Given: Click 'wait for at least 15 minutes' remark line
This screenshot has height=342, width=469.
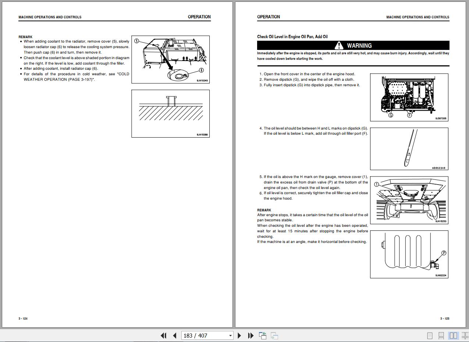Looking at the screenshot, I should click(x=312, y=231).
